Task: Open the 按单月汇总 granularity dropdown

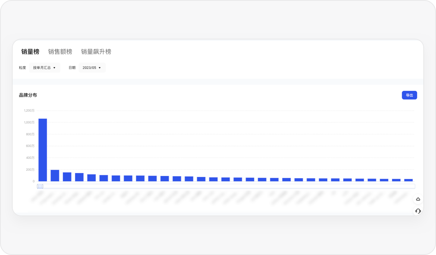Action: click(x=44, y=67)
